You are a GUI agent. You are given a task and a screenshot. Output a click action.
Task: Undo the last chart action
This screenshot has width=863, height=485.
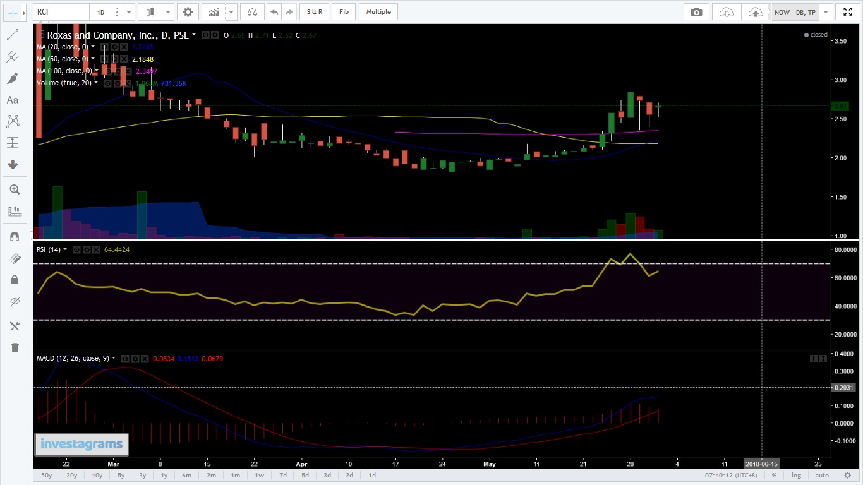[274, 11]
